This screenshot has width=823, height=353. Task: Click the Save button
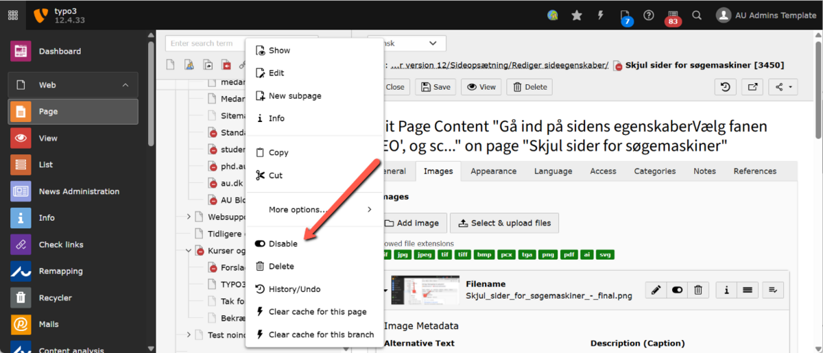pos(436,87)
